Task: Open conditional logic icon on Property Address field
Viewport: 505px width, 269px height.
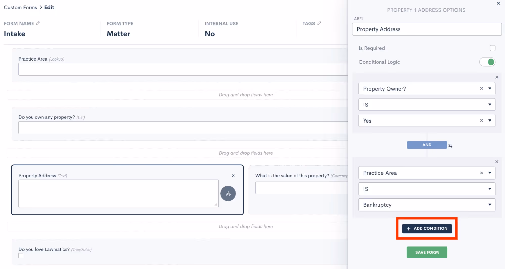Action: coord(228,193)
